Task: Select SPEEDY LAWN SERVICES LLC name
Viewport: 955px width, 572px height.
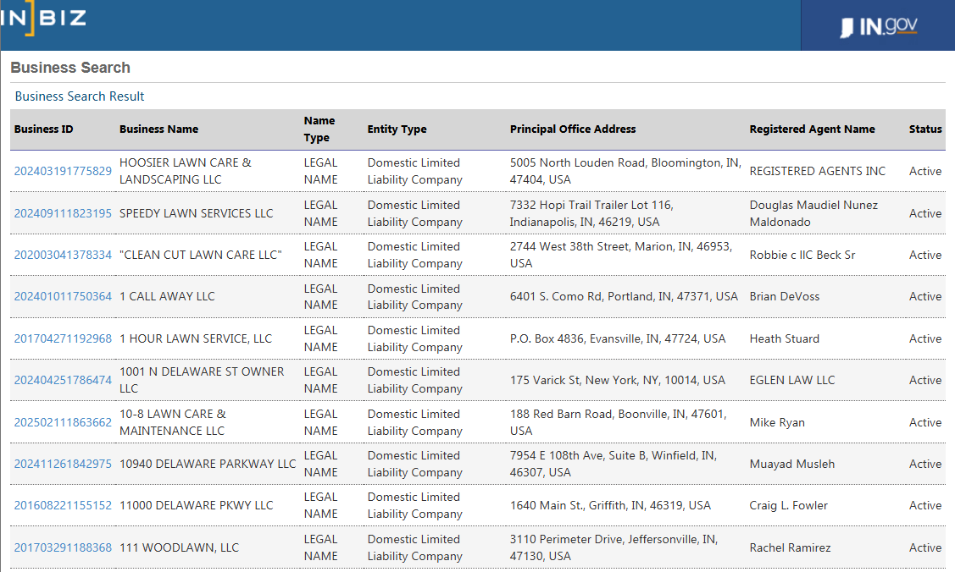Action: tap(196, 213)
